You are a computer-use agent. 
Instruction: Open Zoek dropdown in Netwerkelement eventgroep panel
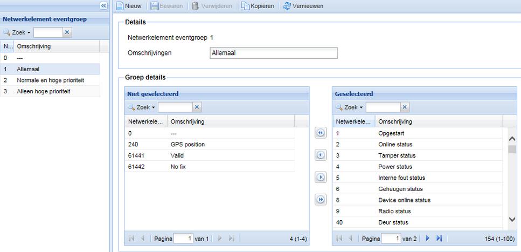17,32
